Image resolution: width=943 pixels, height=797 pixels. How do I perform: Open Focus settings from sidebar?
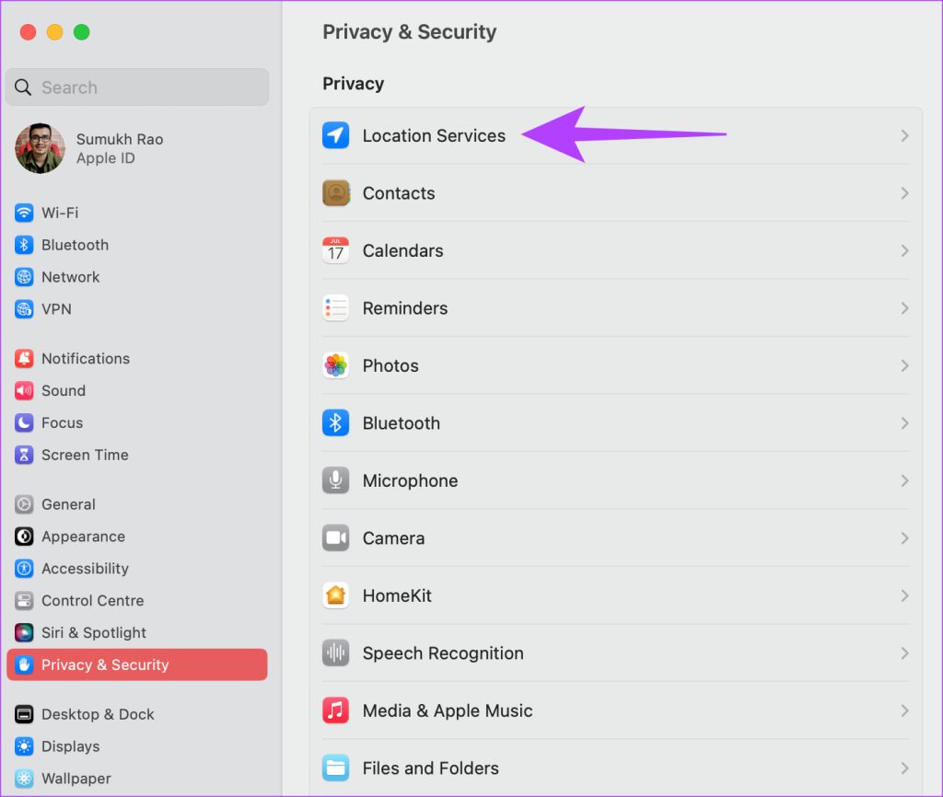pyautogui.click(x=64, y=422)
